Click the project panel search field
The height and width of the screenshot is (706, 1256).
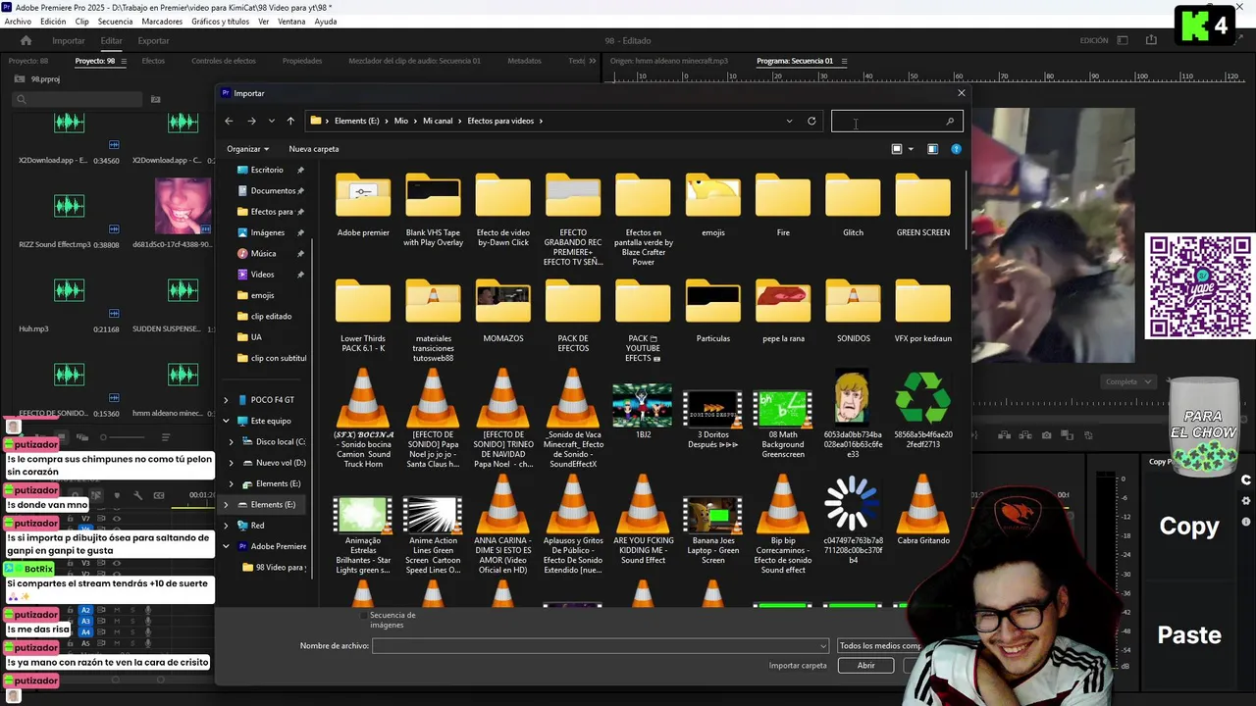78,99
